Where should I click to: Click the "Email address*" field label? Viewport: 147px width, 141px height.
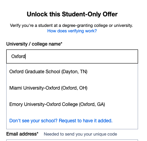22,134
